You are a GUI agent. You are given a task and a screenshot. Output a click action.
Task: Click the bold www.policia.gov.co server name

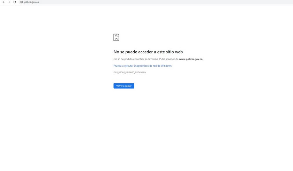click(190, 59)
